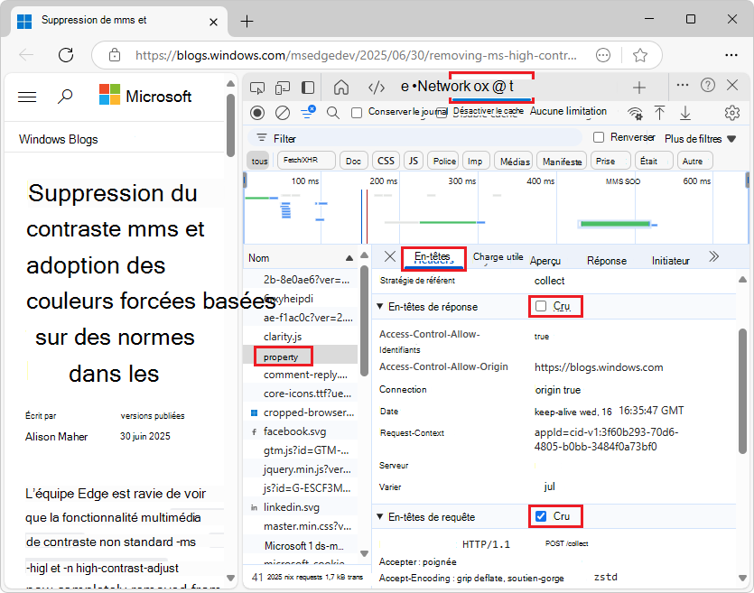Viewport: 754px width, 593px height.
Task: Export network log as HAR
Action: point(687,111)
